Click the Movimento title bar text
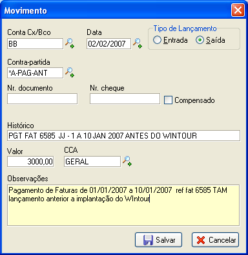This screenshot has width=248, height=255. pos(26,10)
